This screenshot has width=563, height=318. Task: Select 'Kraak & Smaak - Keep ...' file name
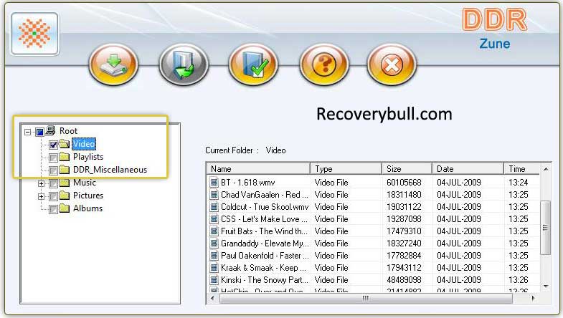click(x=263, y=268)
